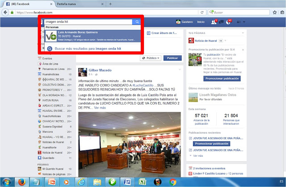Bookmark page using star icon
The image size is (286, 187).
pyautogui.click(x=275, y=12)
